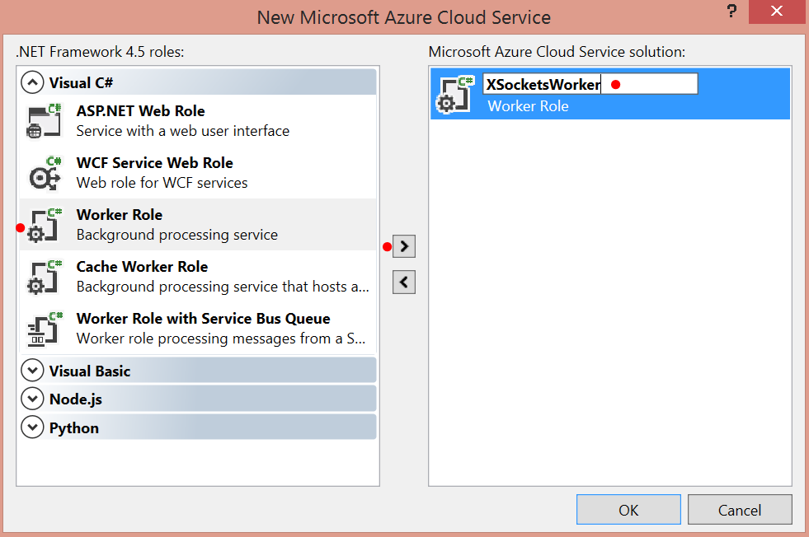Remove role with left arrow button
The height and width of the screenshot is (537, 809).
pos(404,283)
